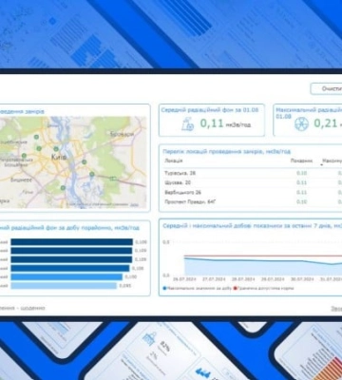This screenshot has height=380, width=342.
Task: Click the Очистити button
Action: pyautogui.click(x=327, y=88)
